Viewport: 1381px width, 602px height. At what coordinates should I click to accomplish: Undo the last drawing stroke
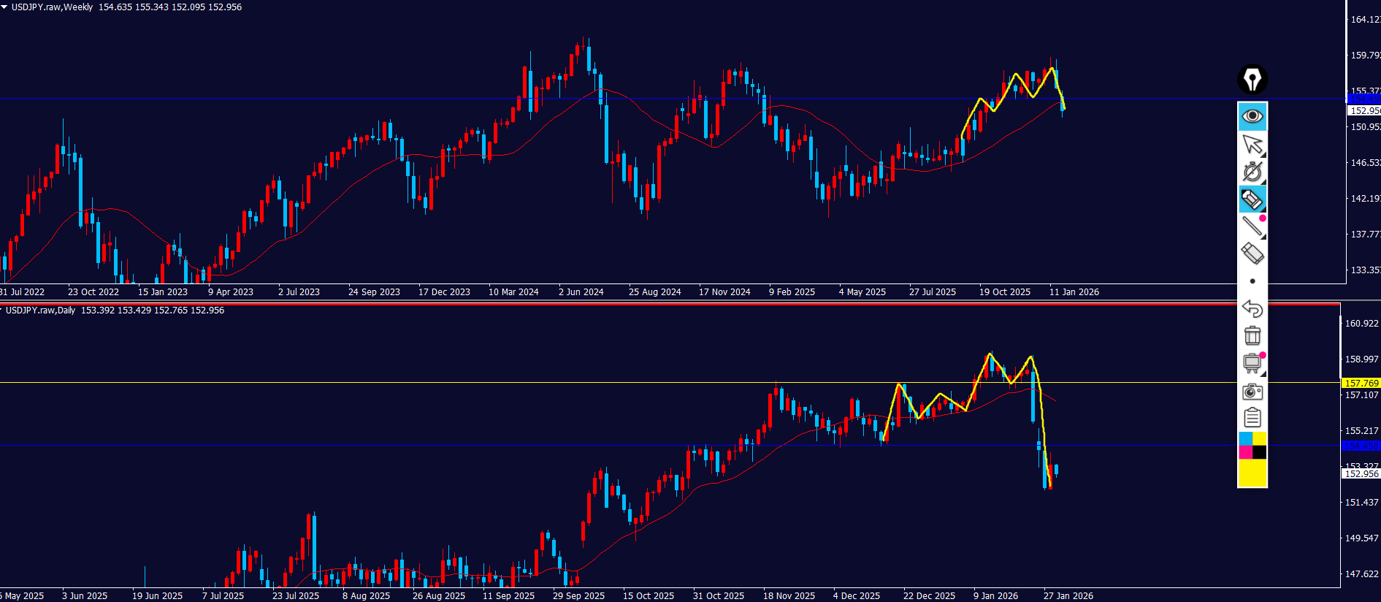click(1252, 308)
